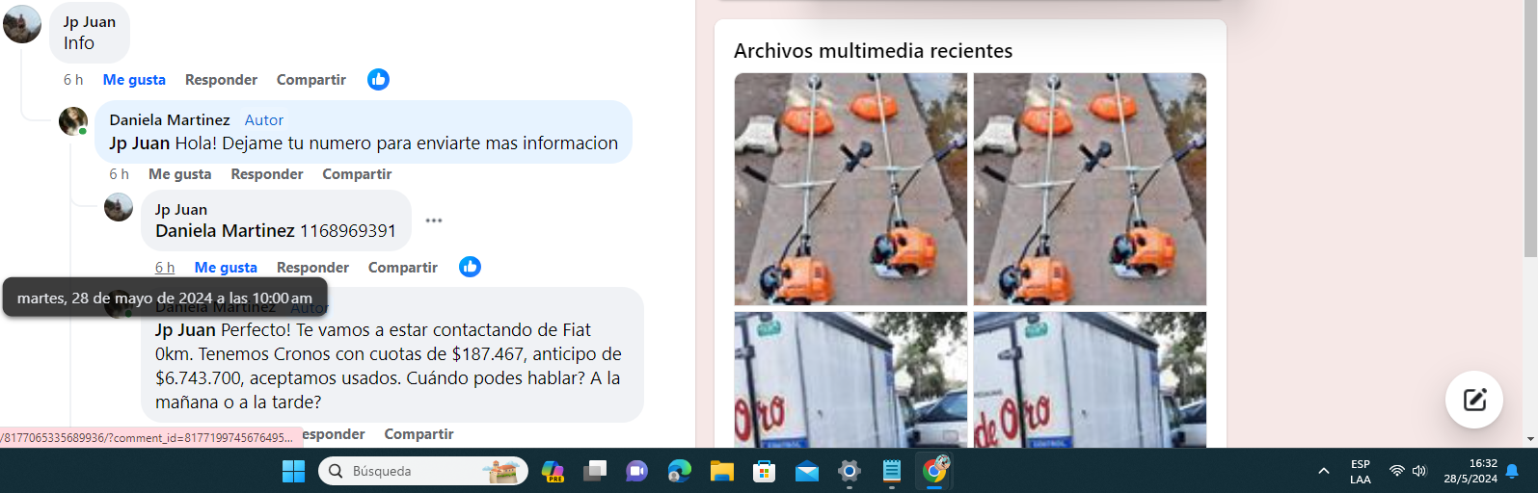Click the taskbar Búsqueda search box

[x=423, y=471]
